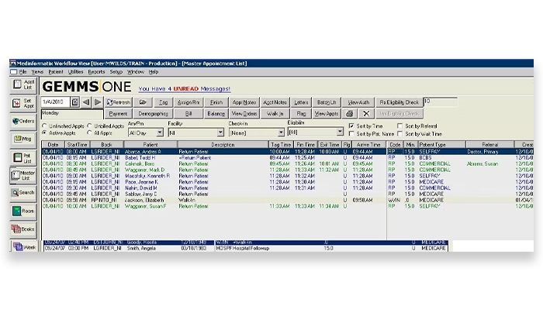The width and height of the screenshot is (543, 310).
Task: Click the Arrive Time column header
Action: [368, 145]
